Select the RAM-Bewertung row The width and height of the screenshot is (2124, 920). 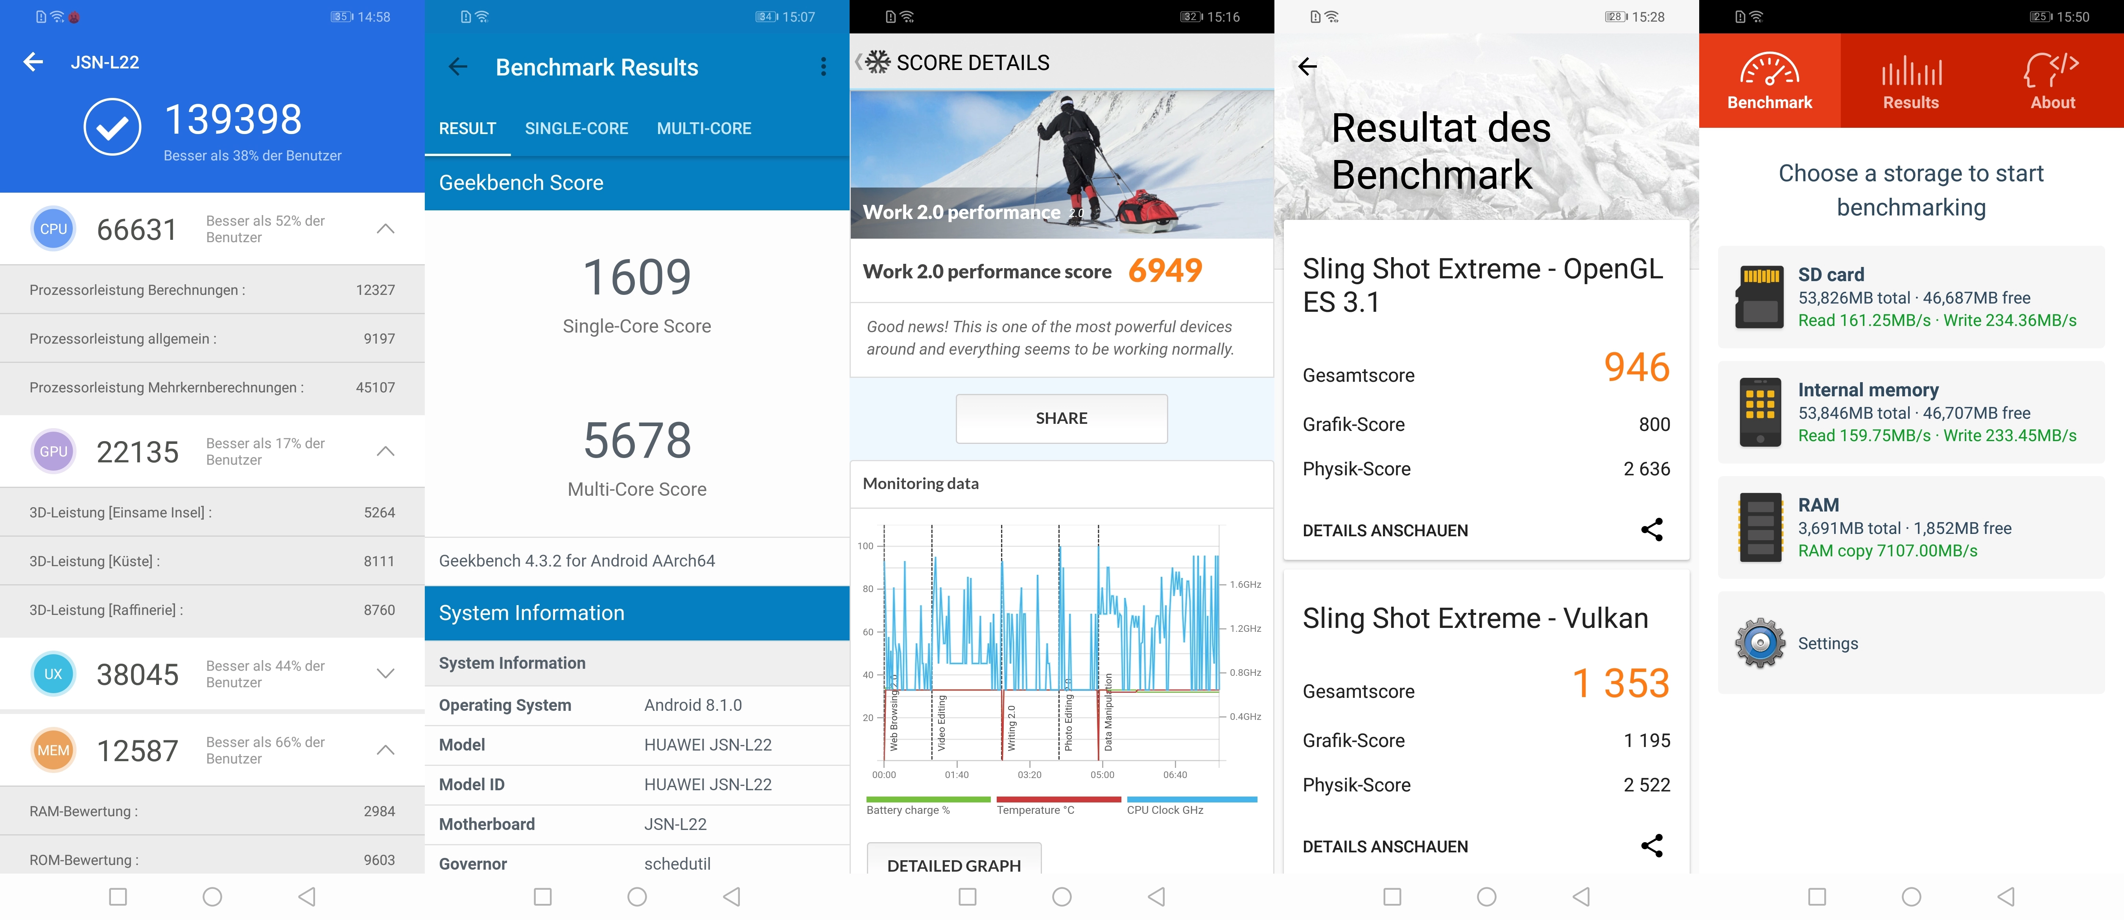click(x=212, y=811)
